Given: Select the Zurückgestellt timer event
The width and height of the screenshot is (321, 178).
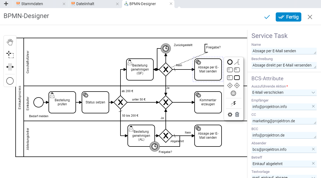Looking at the screenshot, I should coord(165,48).
